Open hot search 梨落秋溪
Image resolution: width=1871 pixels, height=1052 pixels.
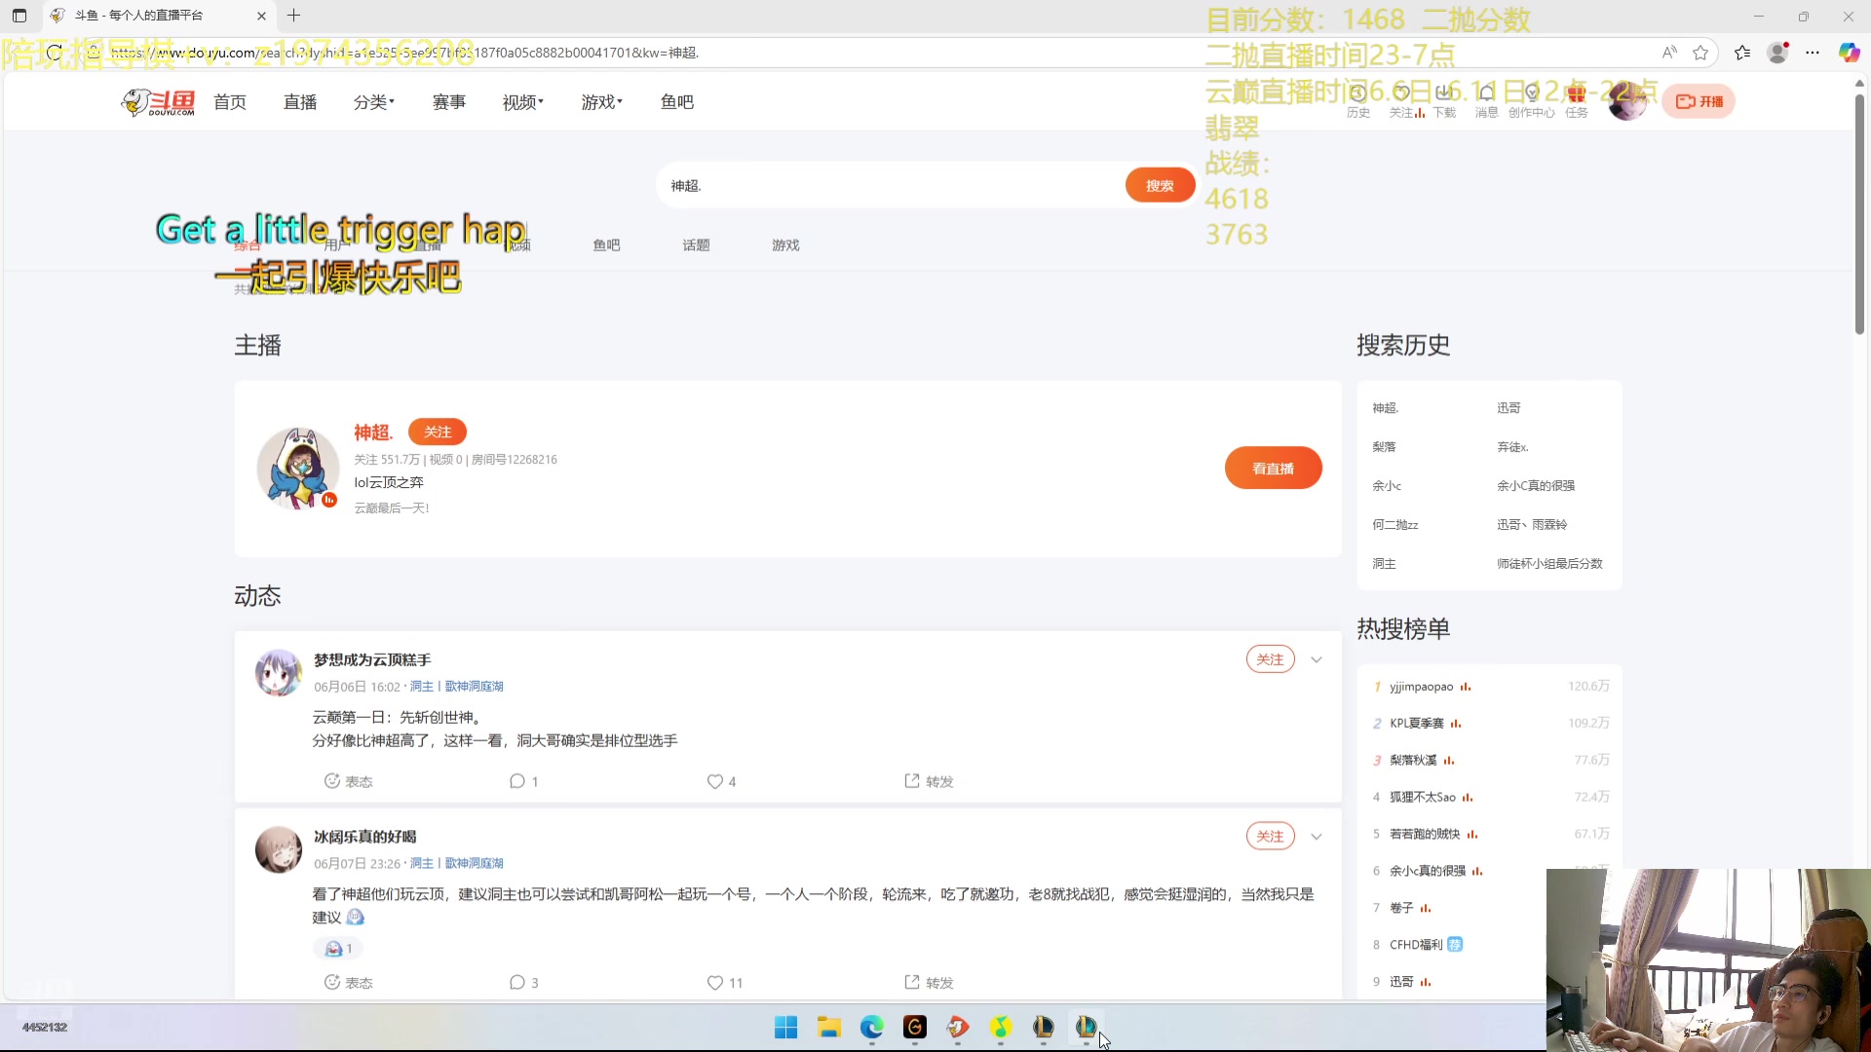(x=1413, y=761)
